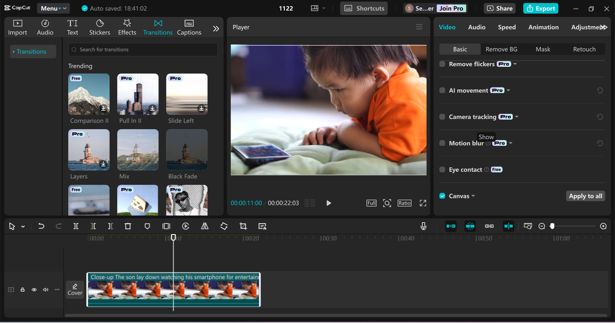Expand the Remove flickers dropdown arrow
This screenshot has width=615, height=323.
click(x=515, y=64)
